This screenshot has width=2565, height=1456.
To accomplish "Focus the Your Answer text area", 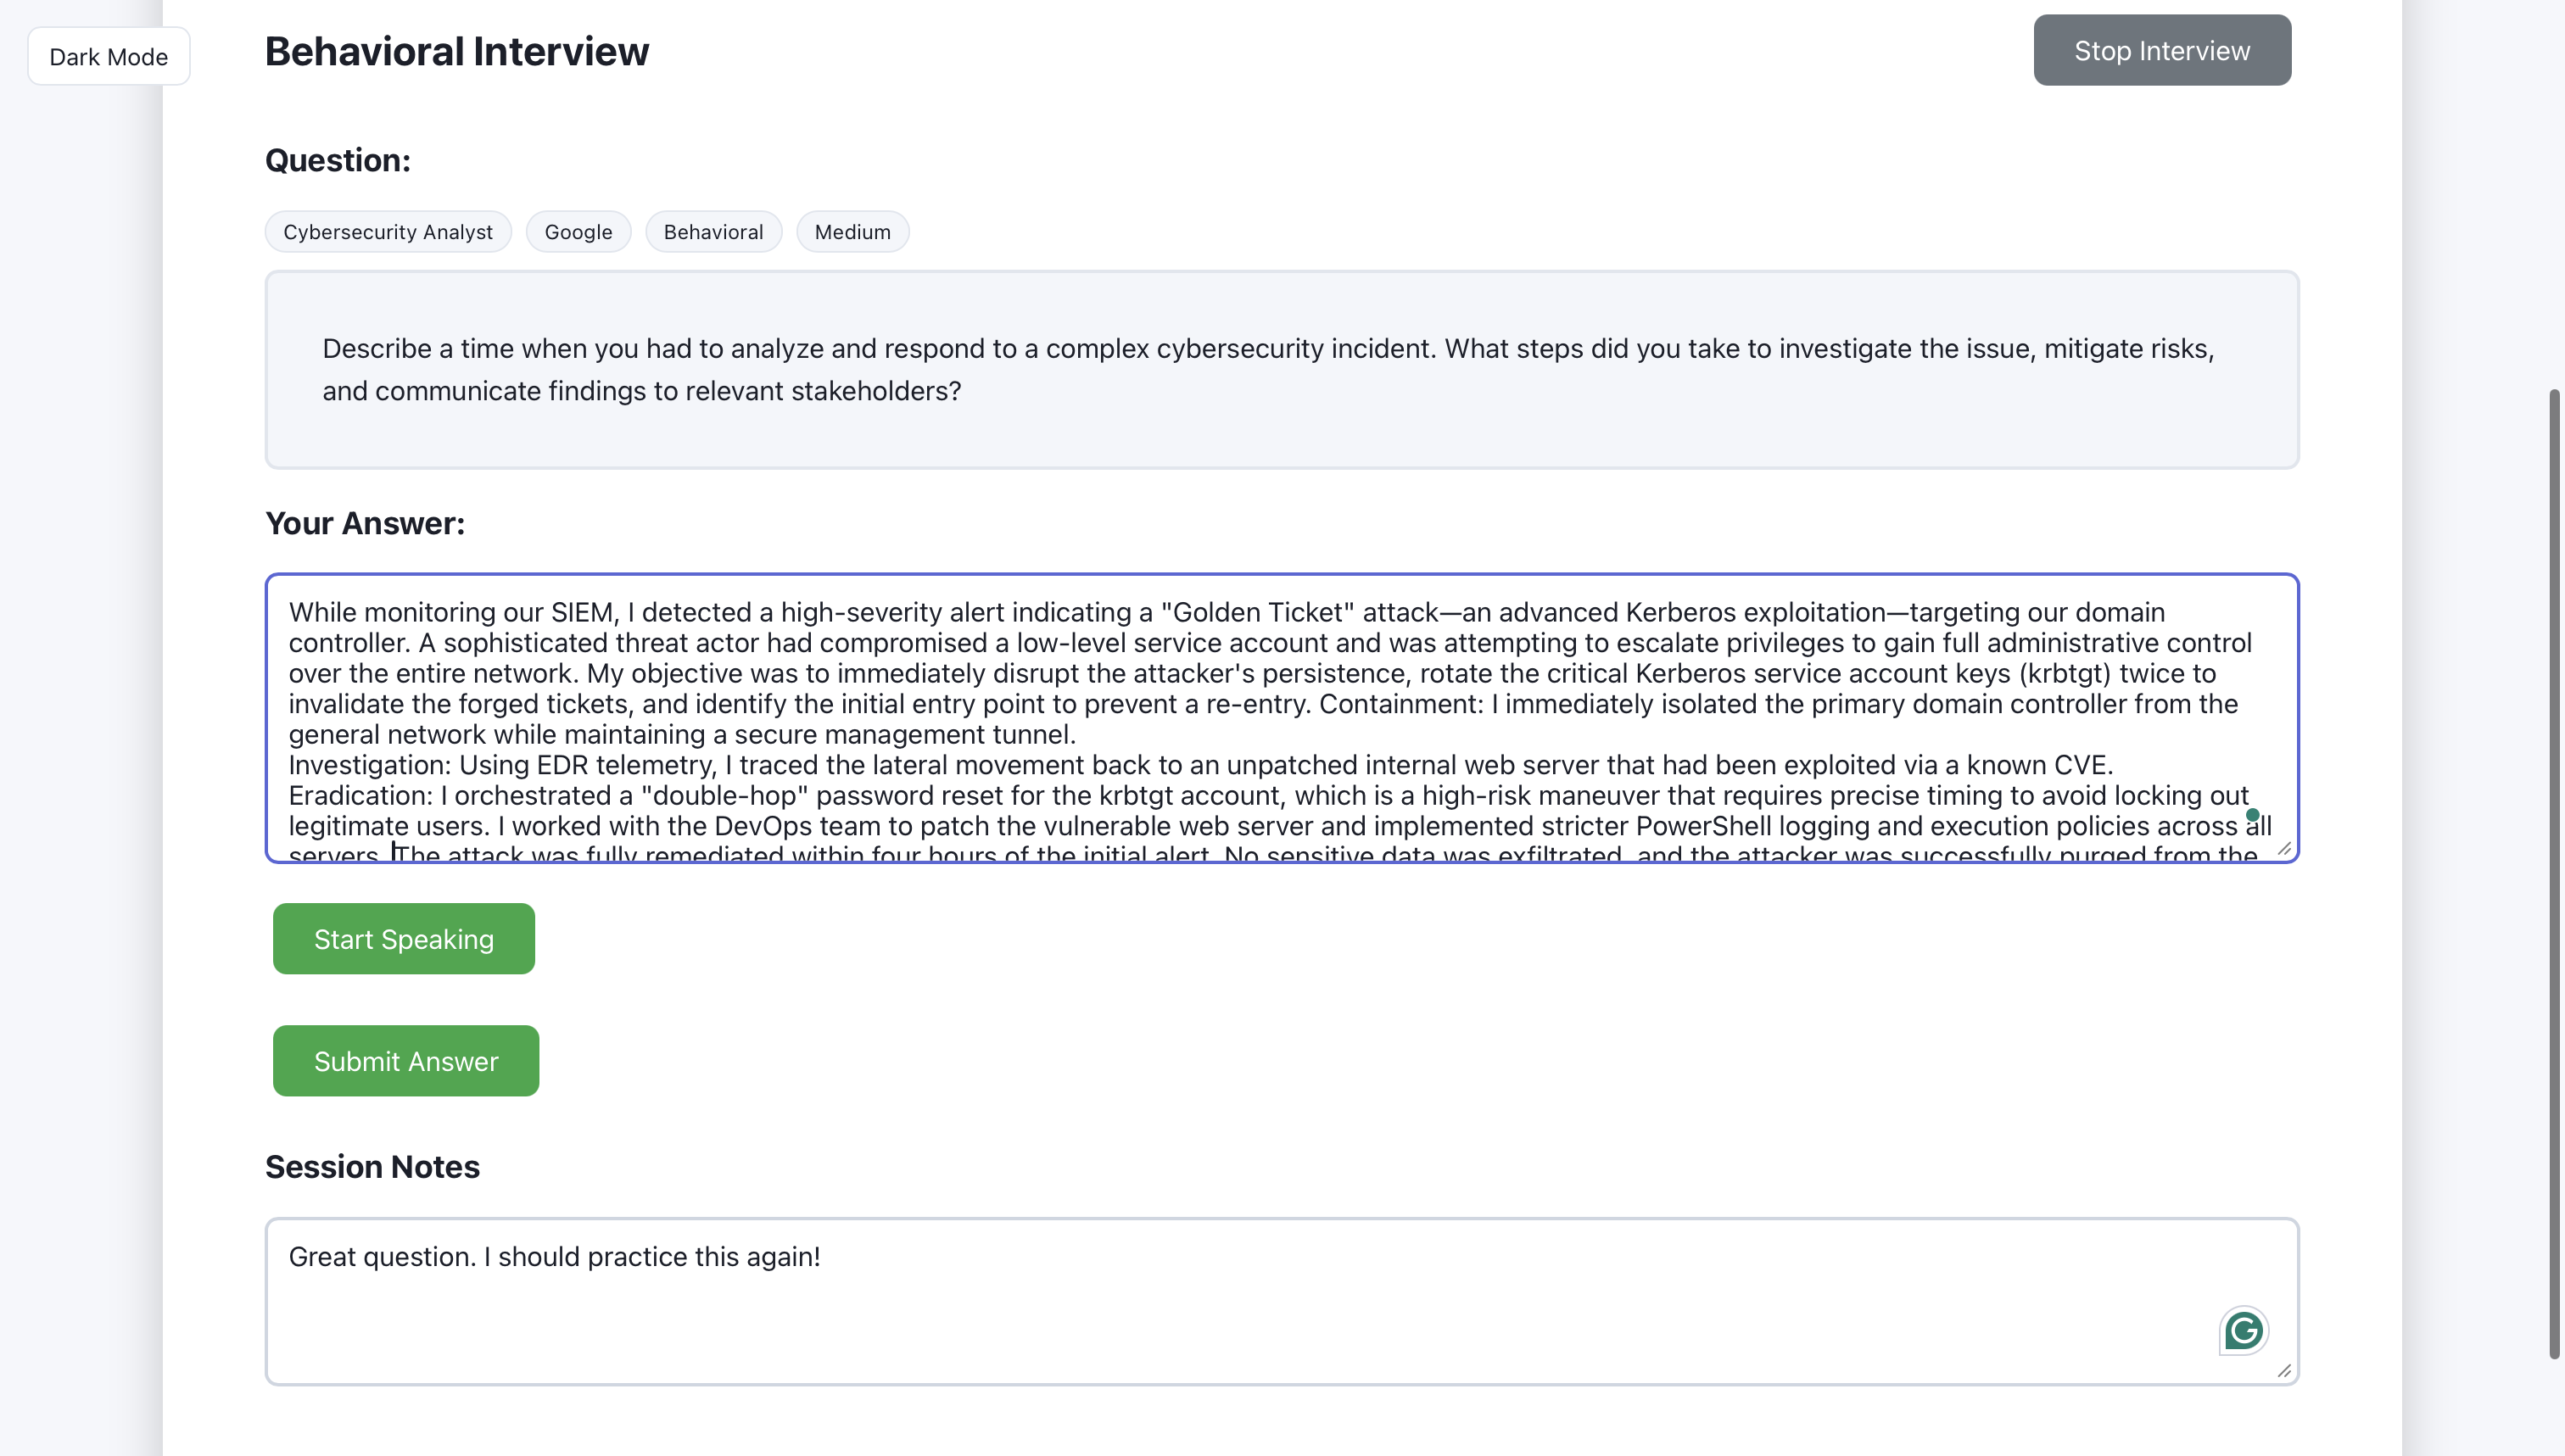I will click(x=1280, y=717).
